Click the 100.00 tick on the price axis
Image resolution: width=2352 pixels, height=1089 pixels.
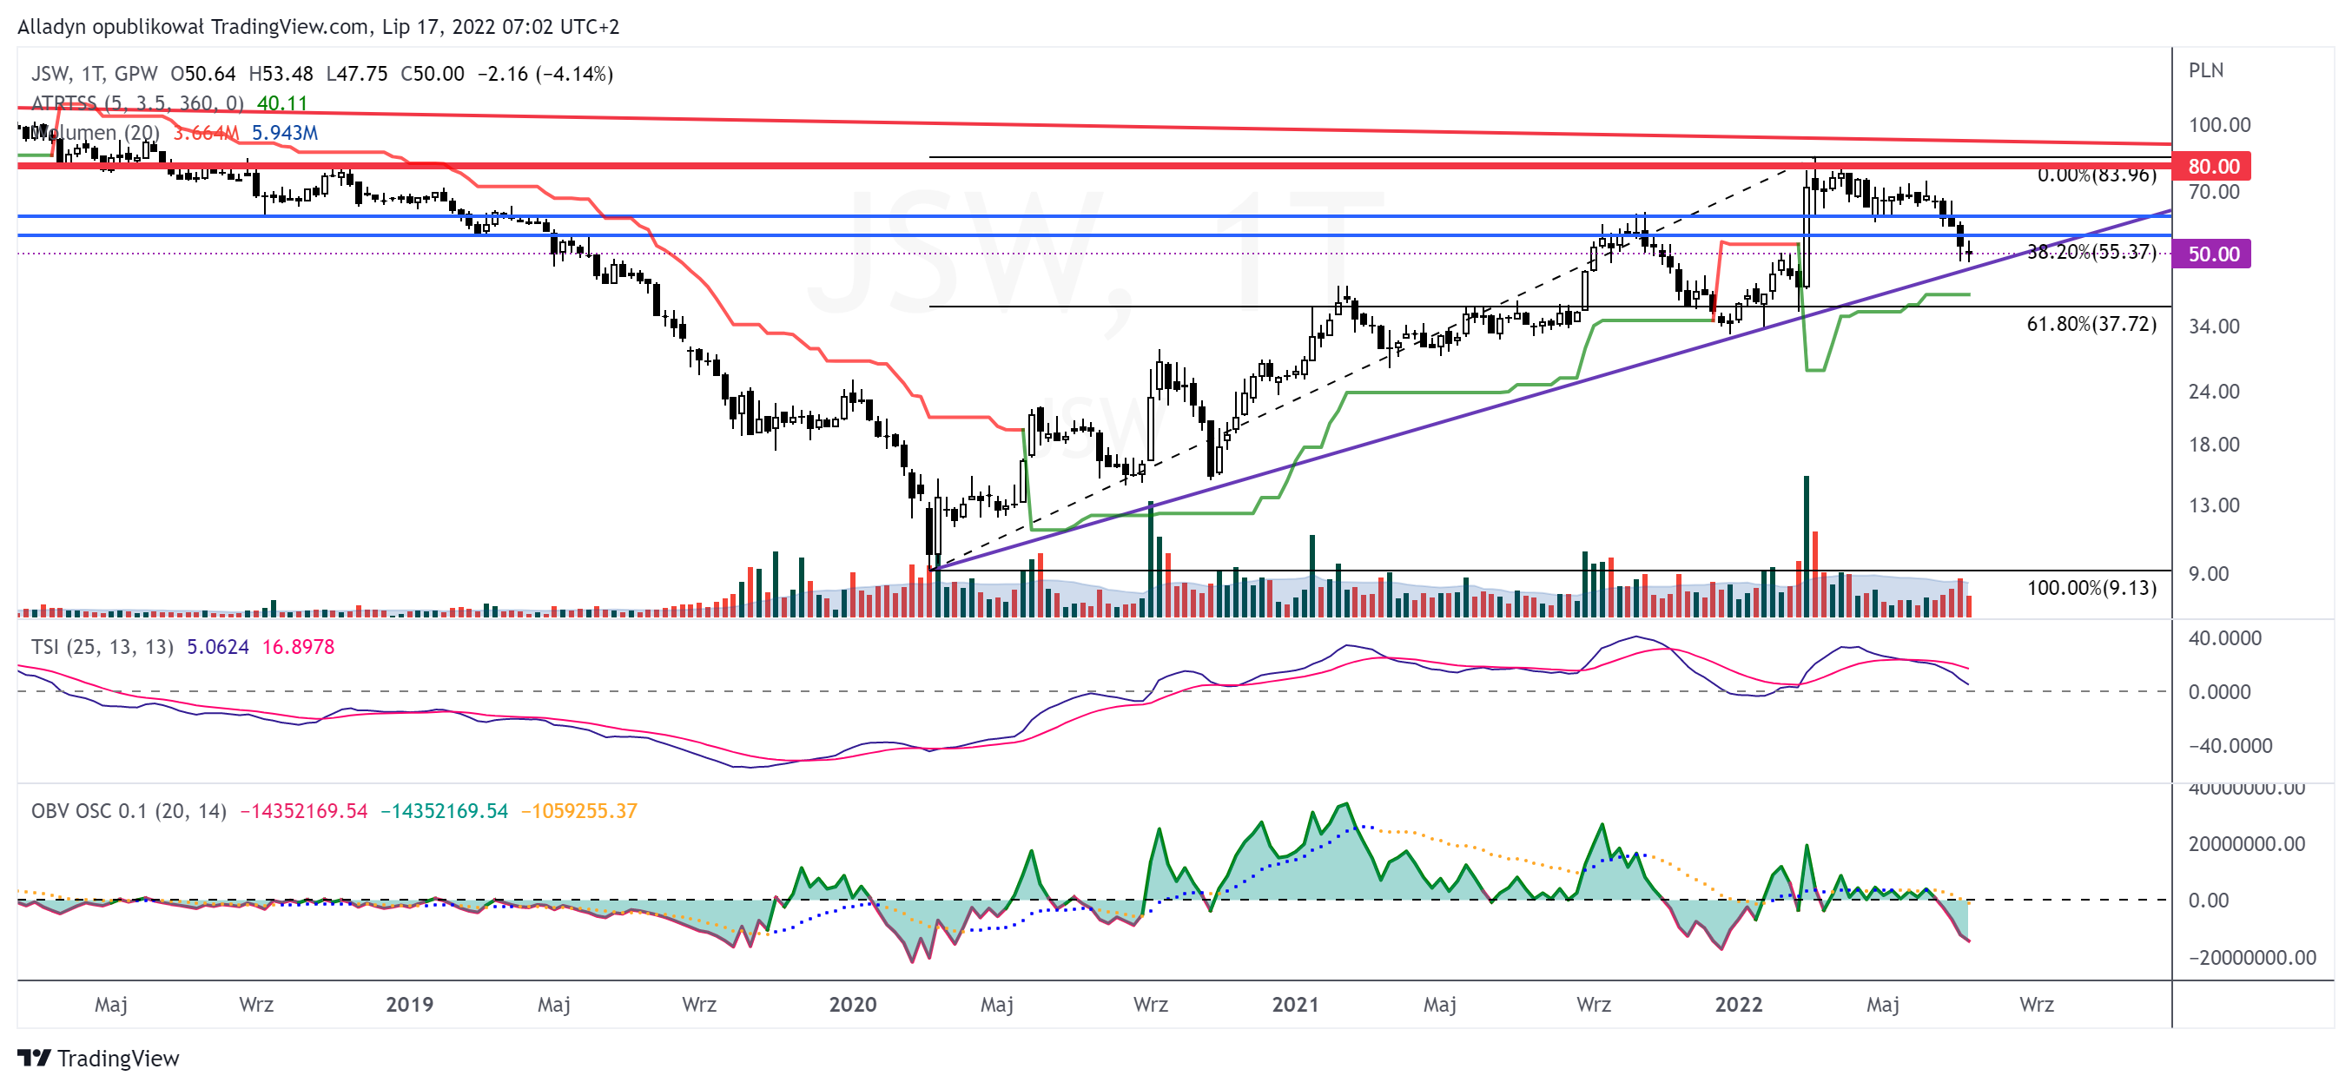[2219, 124]
